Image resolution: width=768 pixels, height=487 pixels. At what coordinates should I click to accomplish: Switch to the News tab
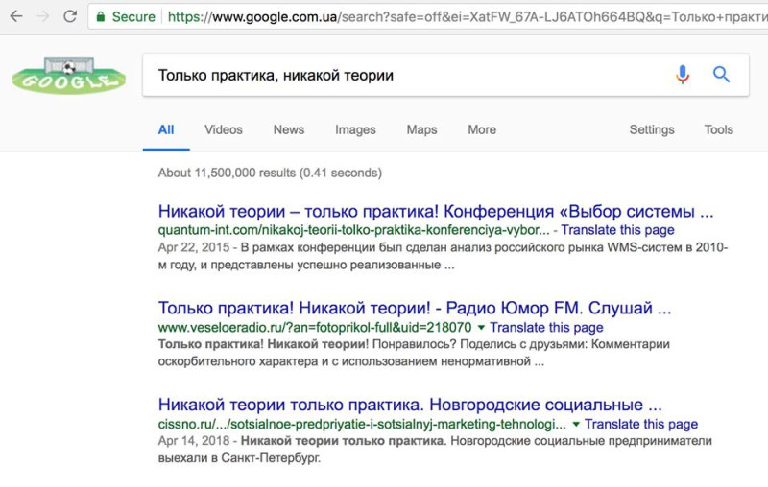[289, 129]
